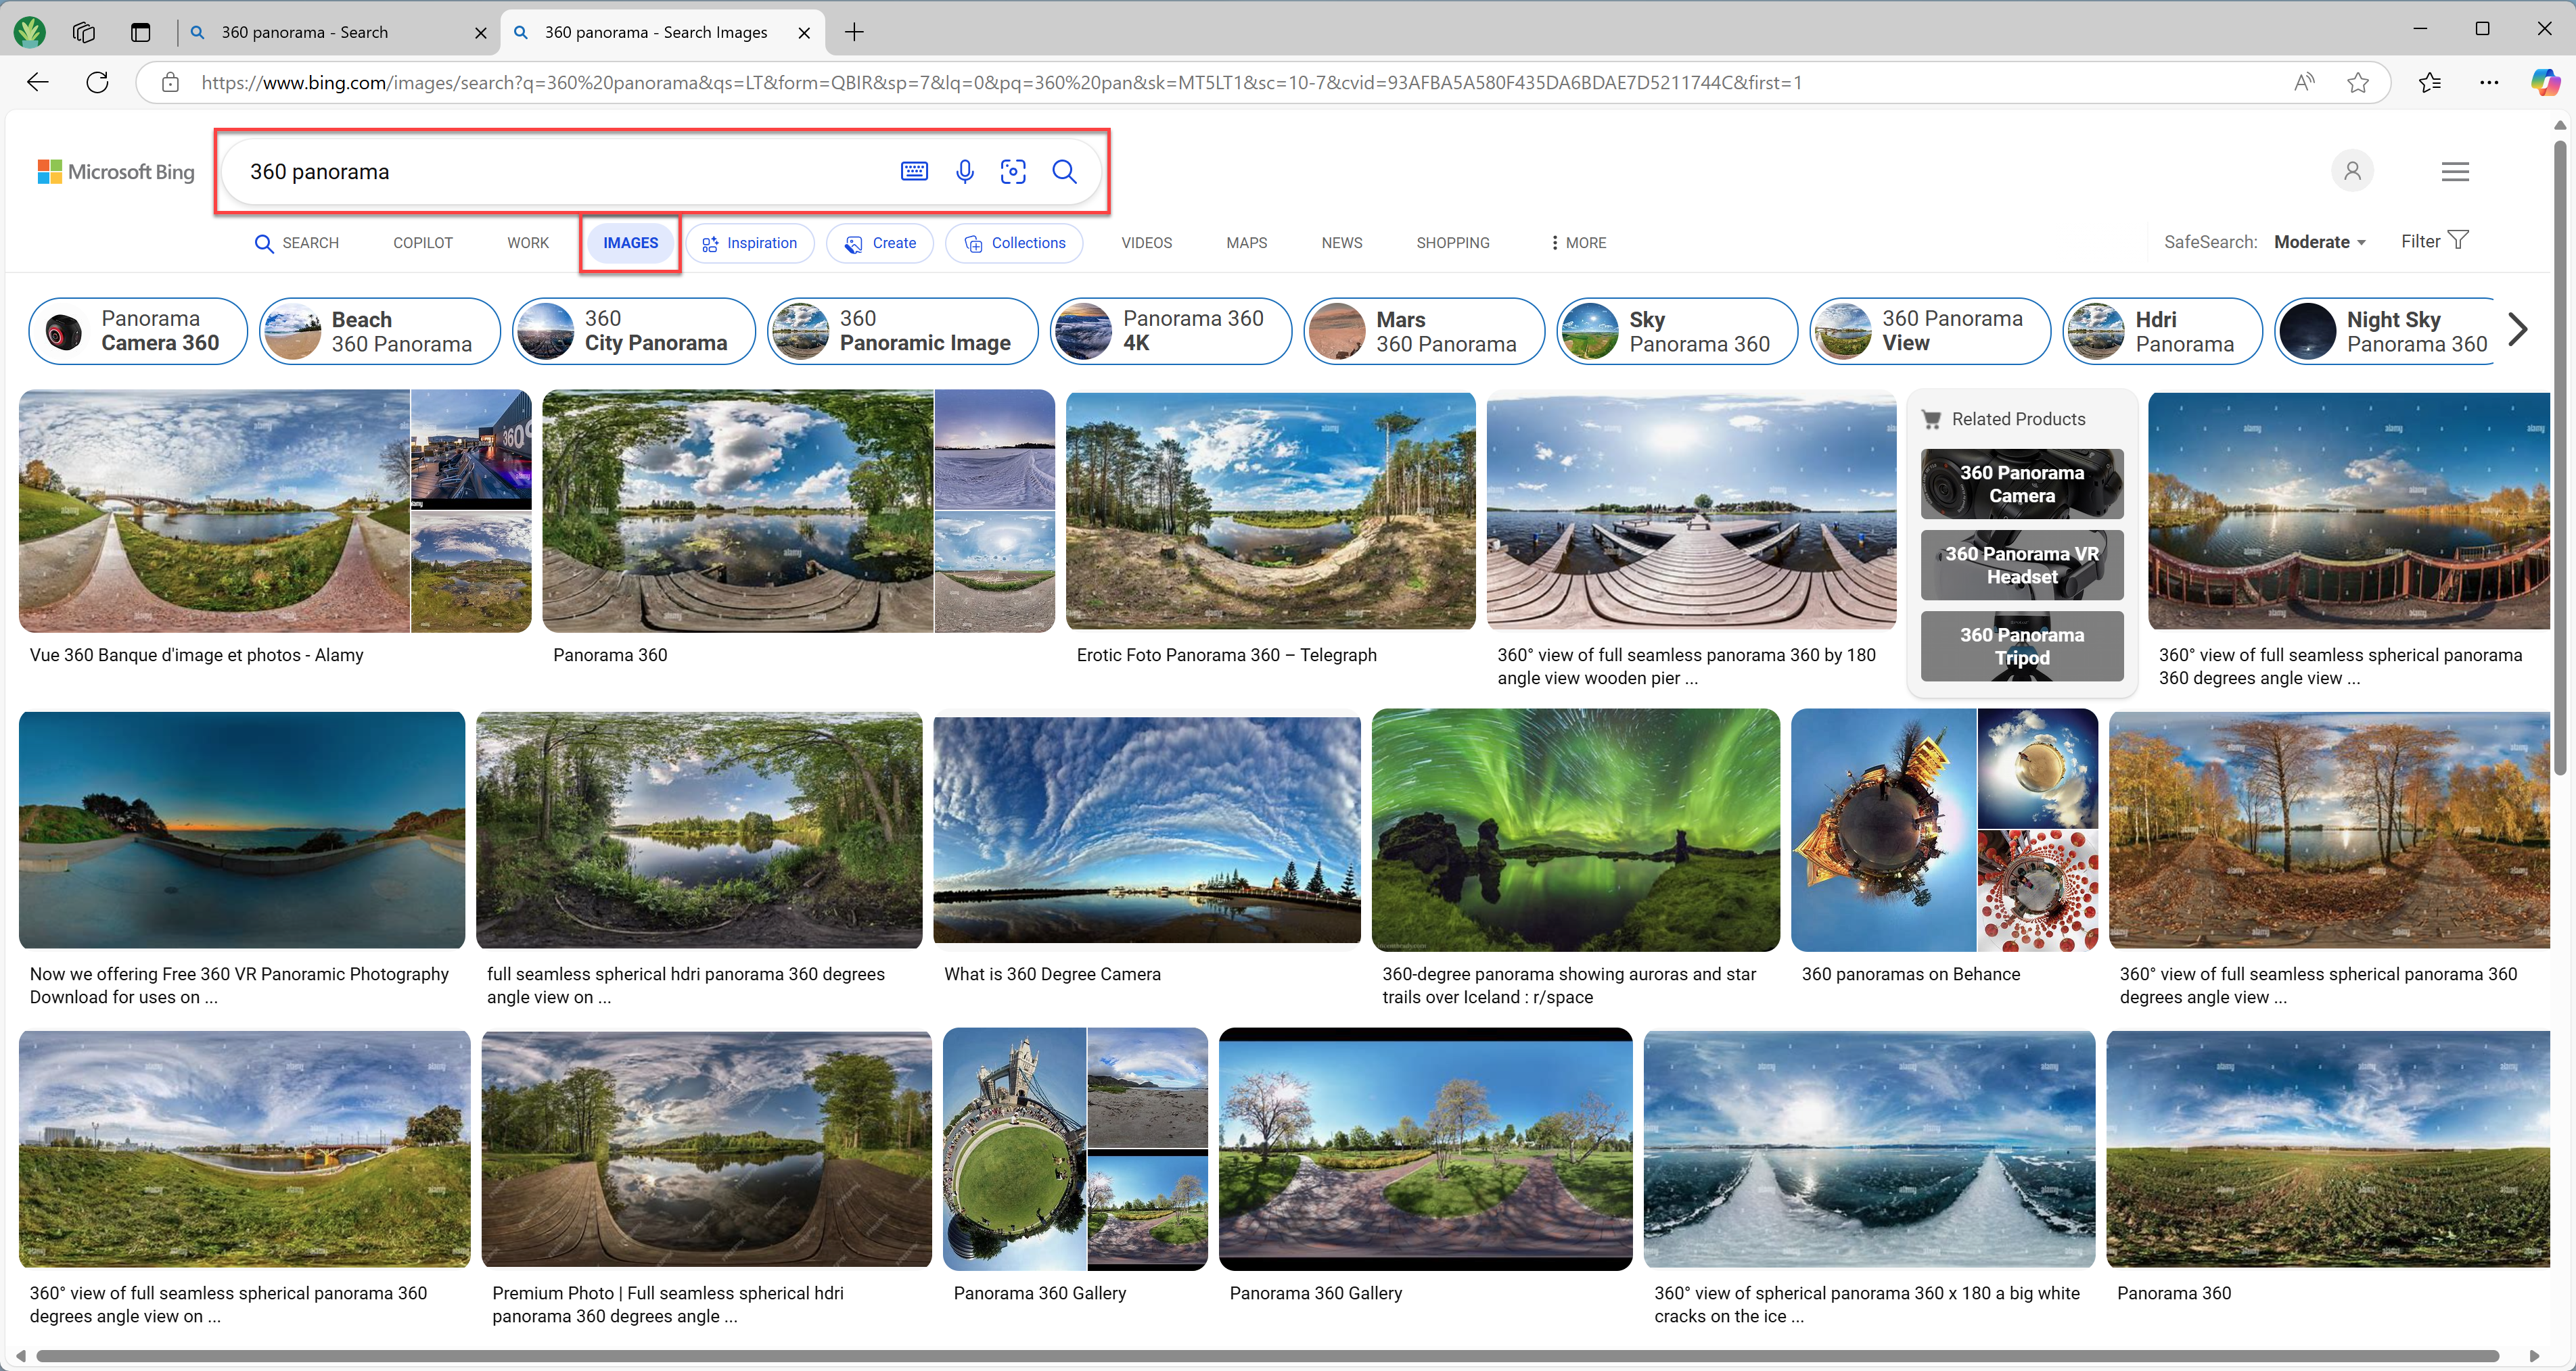Expand the MORE menu in the navigation bar
This screenshot has width=2576, height=1371.
click(1578, 243)
